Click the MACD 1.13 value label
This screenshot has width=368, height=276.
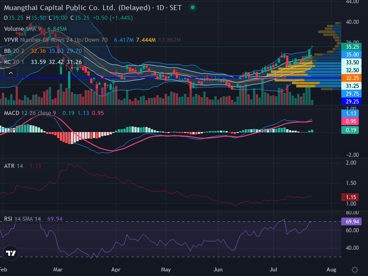click(x=350, y=114)
